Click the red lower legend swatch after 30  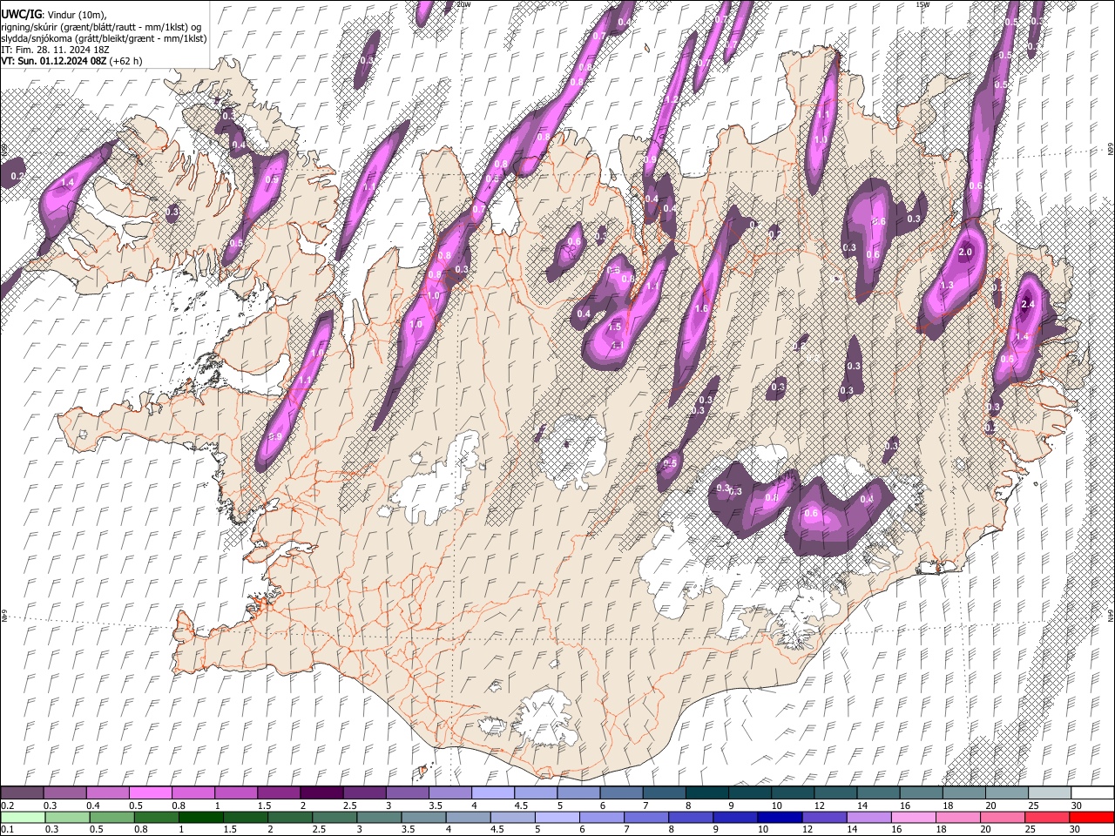point(1091,817)
